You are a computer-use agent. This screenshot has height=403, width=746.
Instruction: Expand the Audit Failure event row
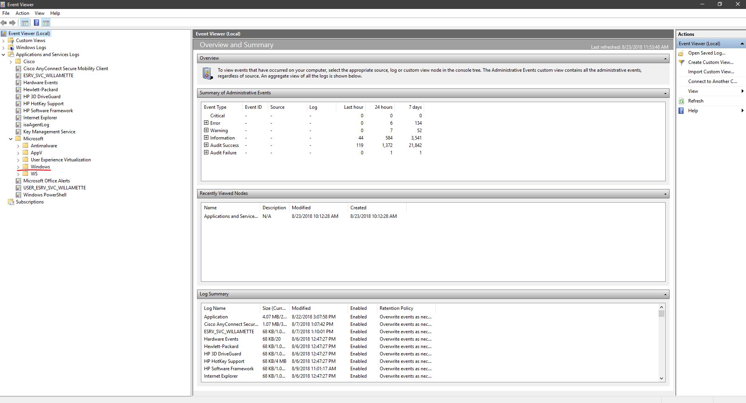coord(206,152)
